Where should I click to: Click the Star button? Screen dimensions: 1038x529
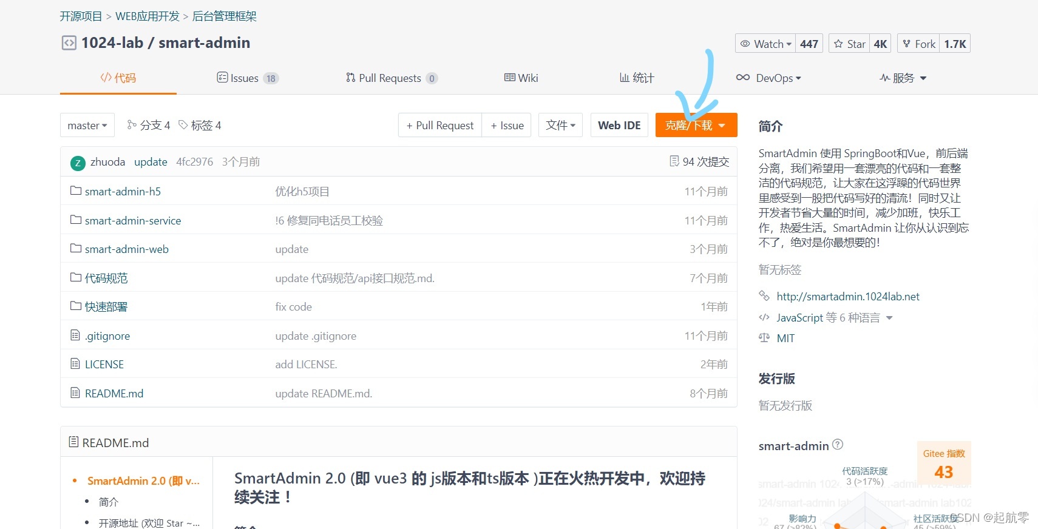coord(850,44)
